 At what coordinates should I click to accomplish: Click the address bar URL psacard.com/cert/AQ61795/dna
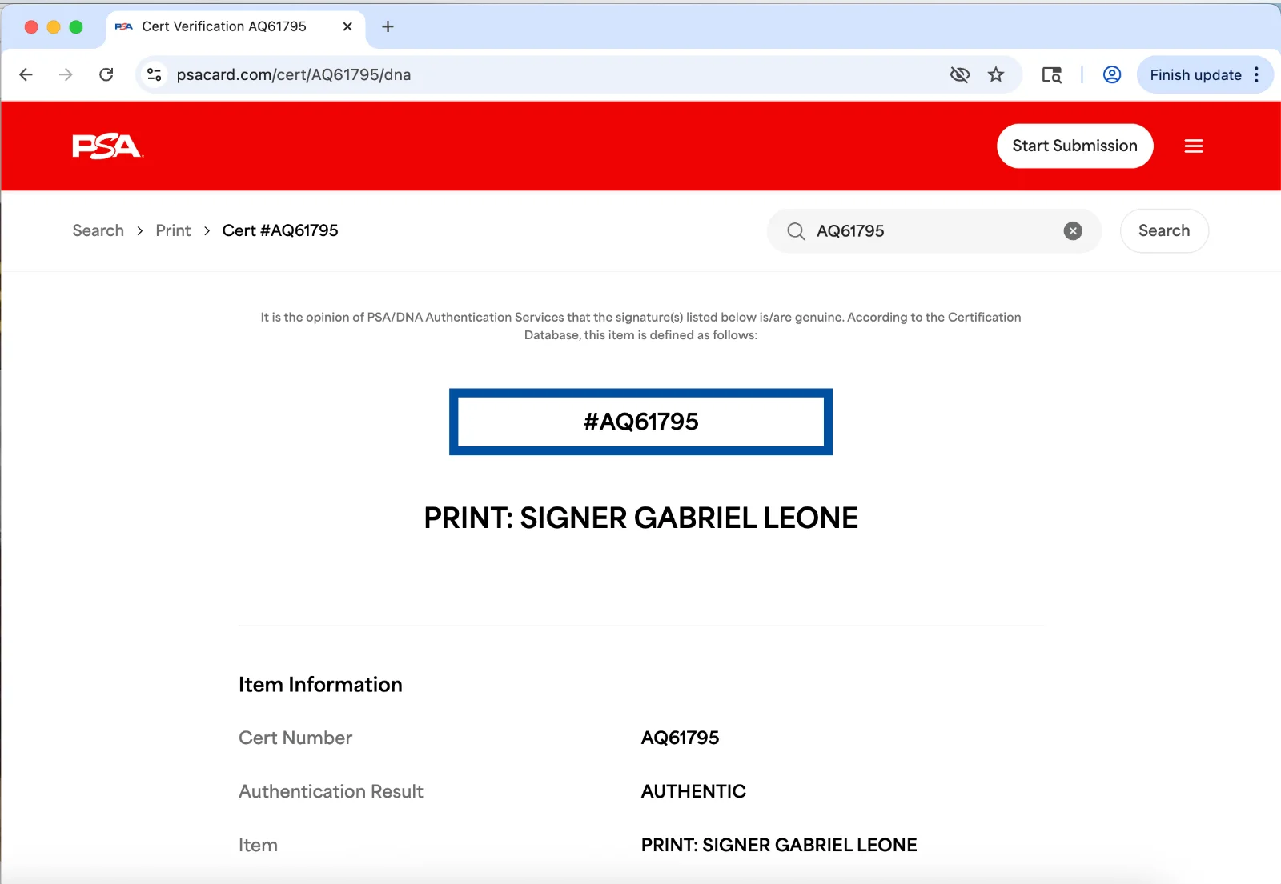(x=294, y=74)
